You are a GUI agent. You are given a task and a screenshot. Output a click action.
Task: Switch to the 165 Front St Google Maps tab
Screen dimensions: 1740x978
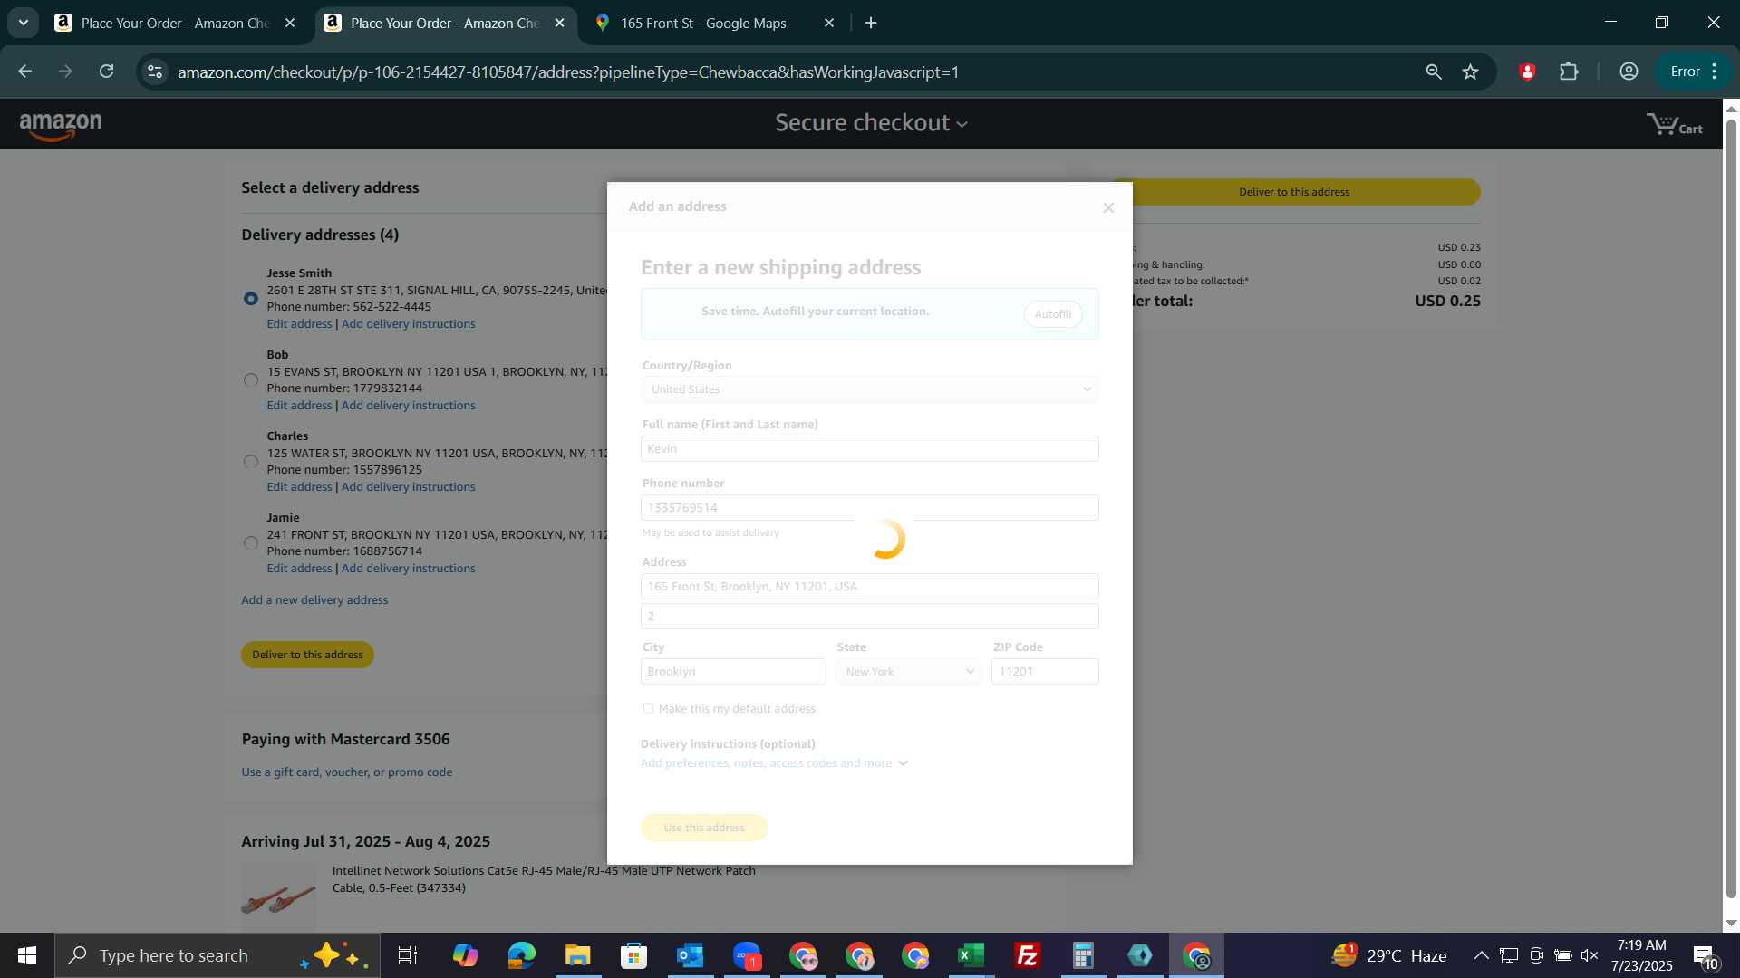[x=703, y=23]
